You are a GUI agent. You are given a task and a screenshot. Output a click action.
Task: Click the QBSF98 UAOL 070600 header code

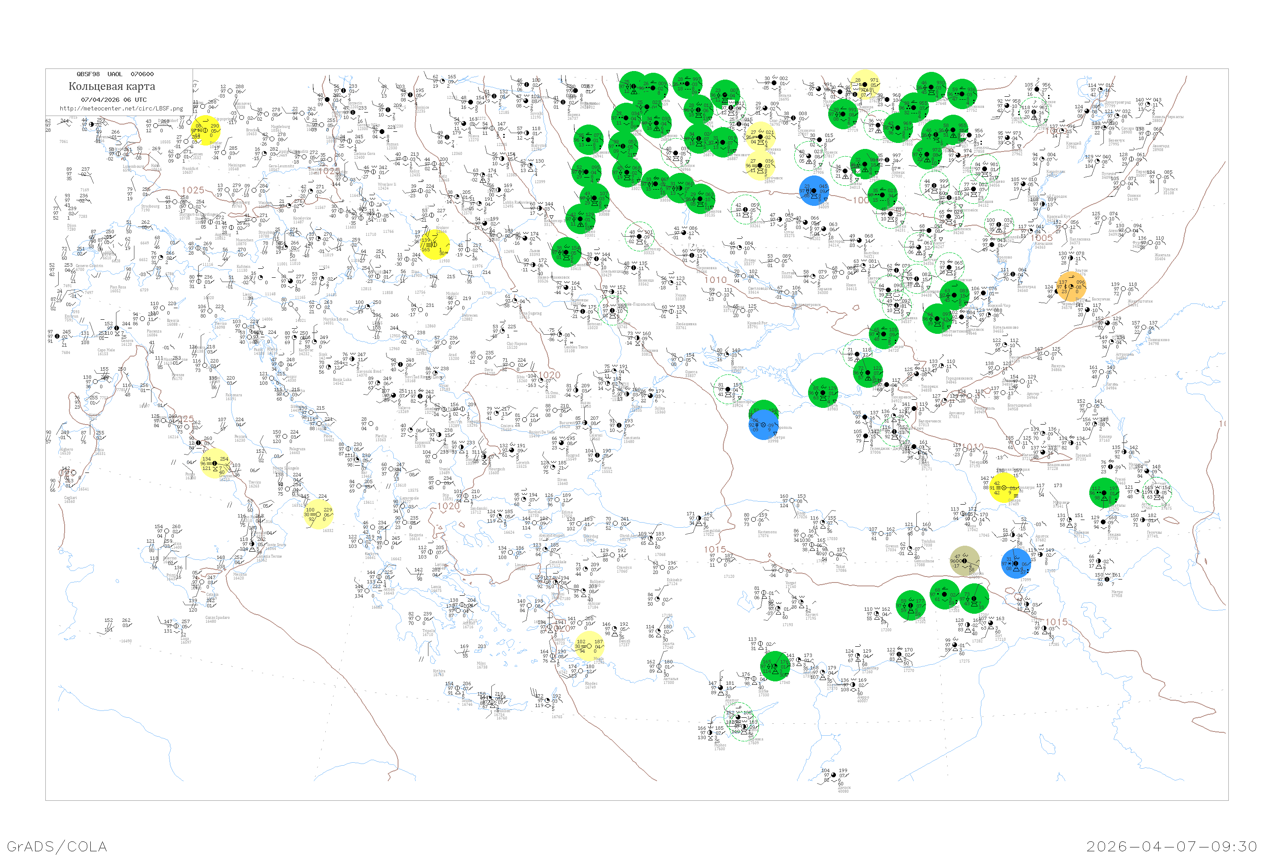115,74
